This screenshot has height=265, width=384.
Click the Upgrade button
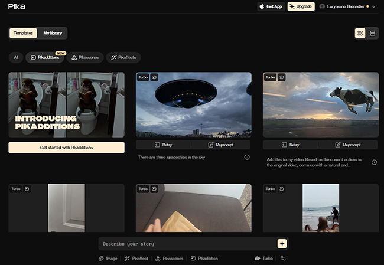coord(301,6)
